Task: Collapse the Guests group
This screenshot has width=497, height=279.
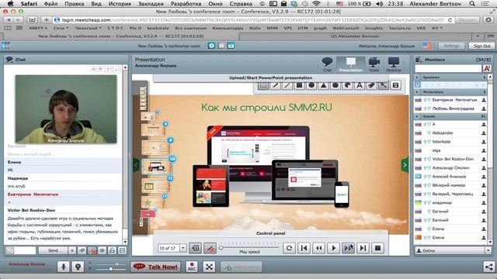Action: [417, 116]
